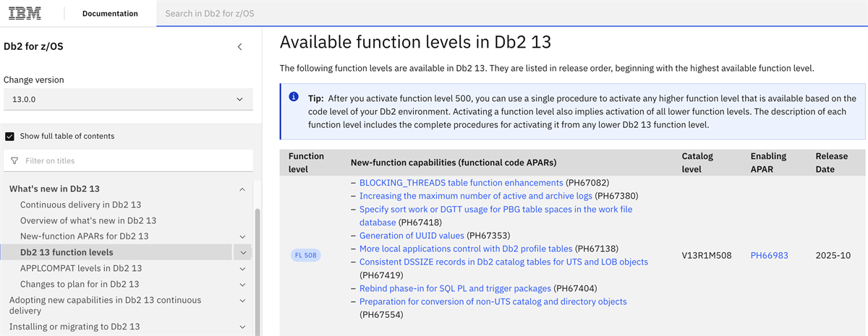868x336 pixels.
Task: Open Rebind phase-in for SQL PL link
Action: [x=455, y=288]
